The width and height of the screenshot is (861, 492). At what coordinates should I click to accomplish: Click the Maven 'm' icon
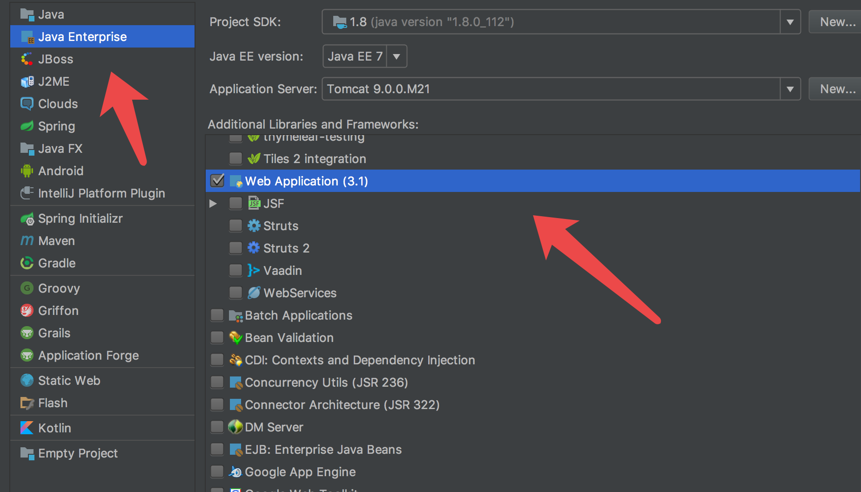27,241
